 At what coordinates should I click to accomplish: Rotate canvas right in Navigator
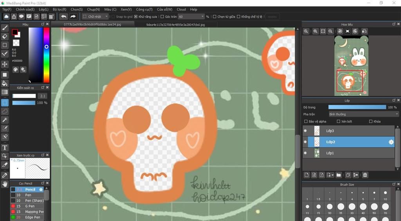pos(355,31)
